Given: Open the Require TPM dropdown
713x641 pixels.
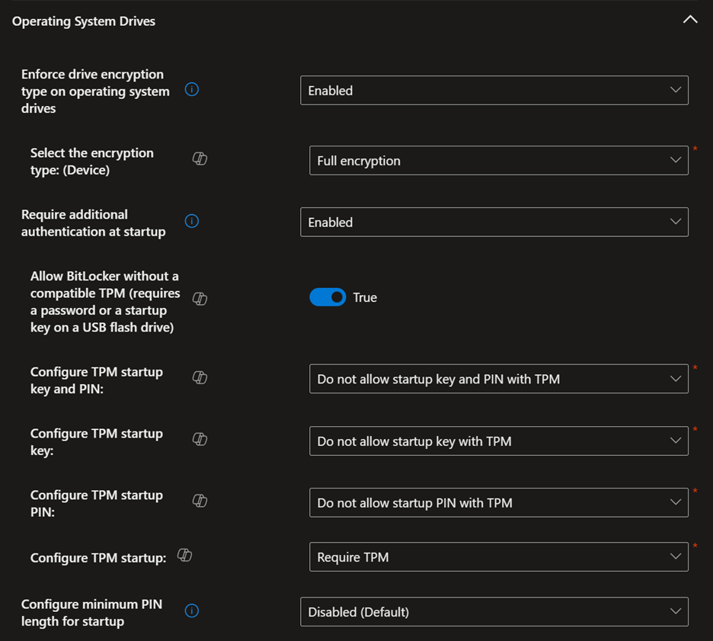Looking at the screenshot, I should pyautogui.click(x=499, y=557).
